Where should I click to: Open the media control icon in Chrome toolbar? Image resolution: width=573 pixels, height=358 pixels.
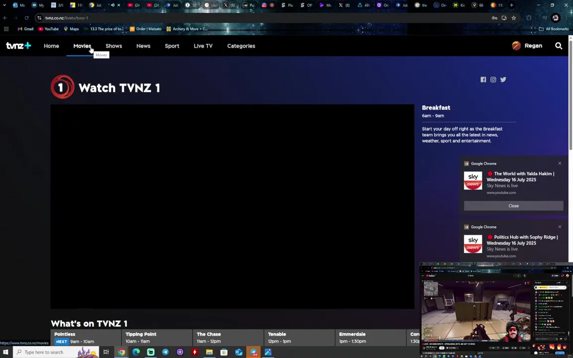[545, 18]
